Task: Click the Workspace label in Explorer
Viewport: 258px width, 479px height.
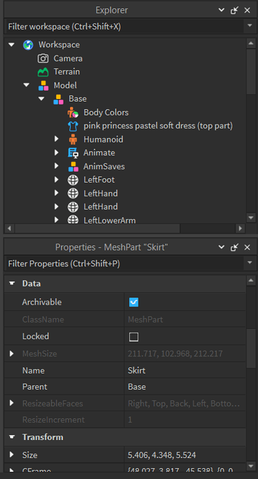Action: [x=59, y=45]
